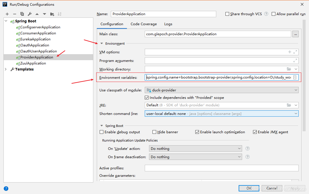Open the environment variables editor icon
The width and height of the screenshot is (309, 194).
click(295, 77)
